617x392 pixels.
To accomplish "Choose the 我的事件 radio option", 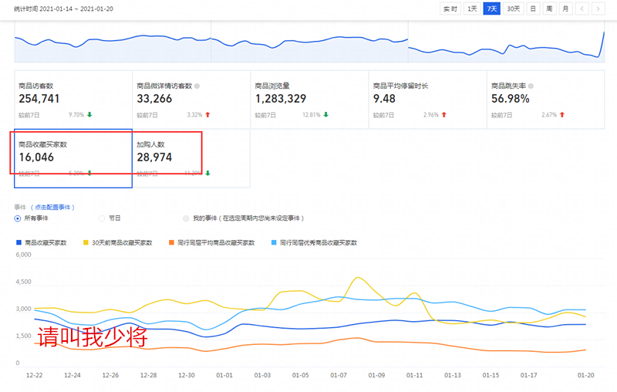I will click(186, 218).
